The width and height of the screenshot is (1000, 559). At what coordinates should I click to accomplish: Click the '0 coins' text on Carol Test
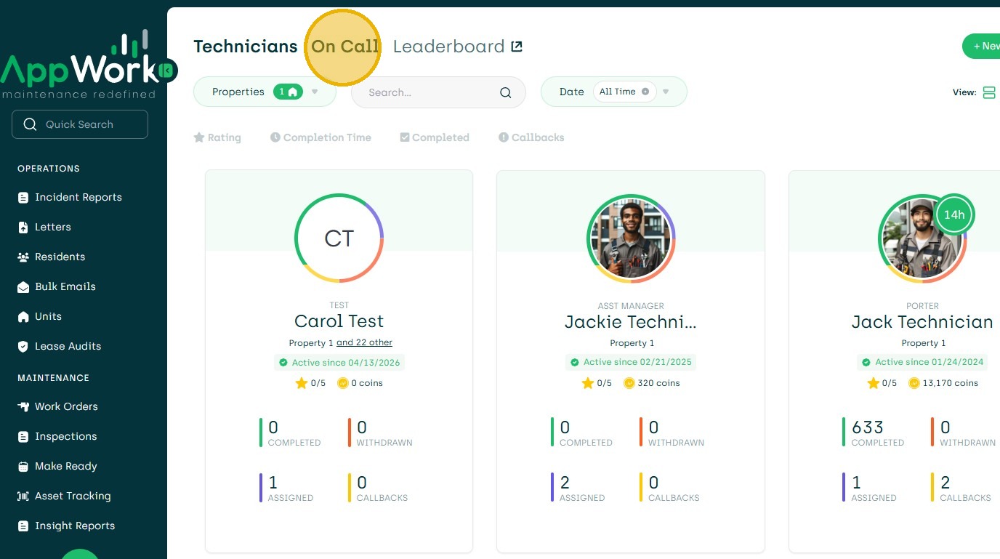pyautogui.click(x=367, y=383)
